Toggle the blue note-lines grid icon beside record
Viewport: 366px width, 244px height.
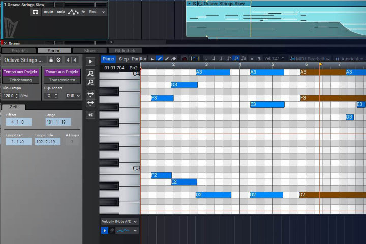[194, 59]
